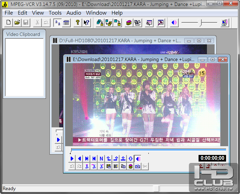Click the front video's grayed undo icon
Viewport: 240px width, 194px height.
(72, 166)
